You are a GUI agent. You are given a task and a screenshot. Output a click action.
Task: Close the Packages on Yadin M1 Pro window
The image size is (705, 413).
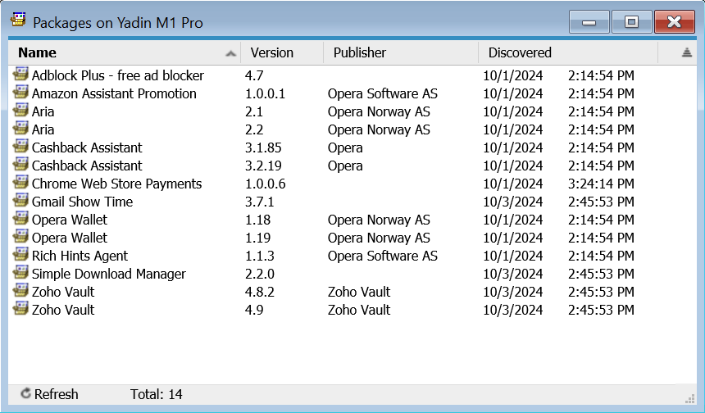pyautogui.click(x=674, y=21)
